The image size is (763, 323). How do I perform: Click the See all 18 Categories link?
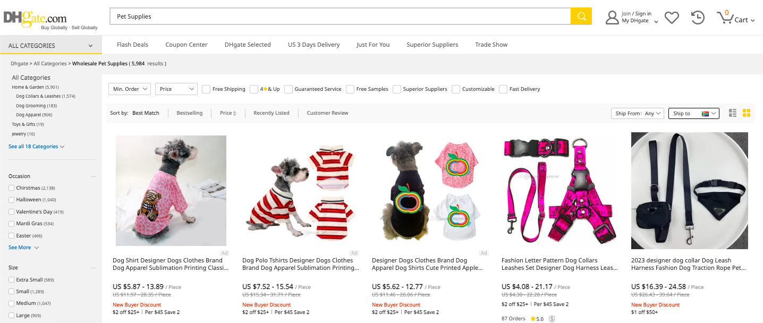pos(33,146)
